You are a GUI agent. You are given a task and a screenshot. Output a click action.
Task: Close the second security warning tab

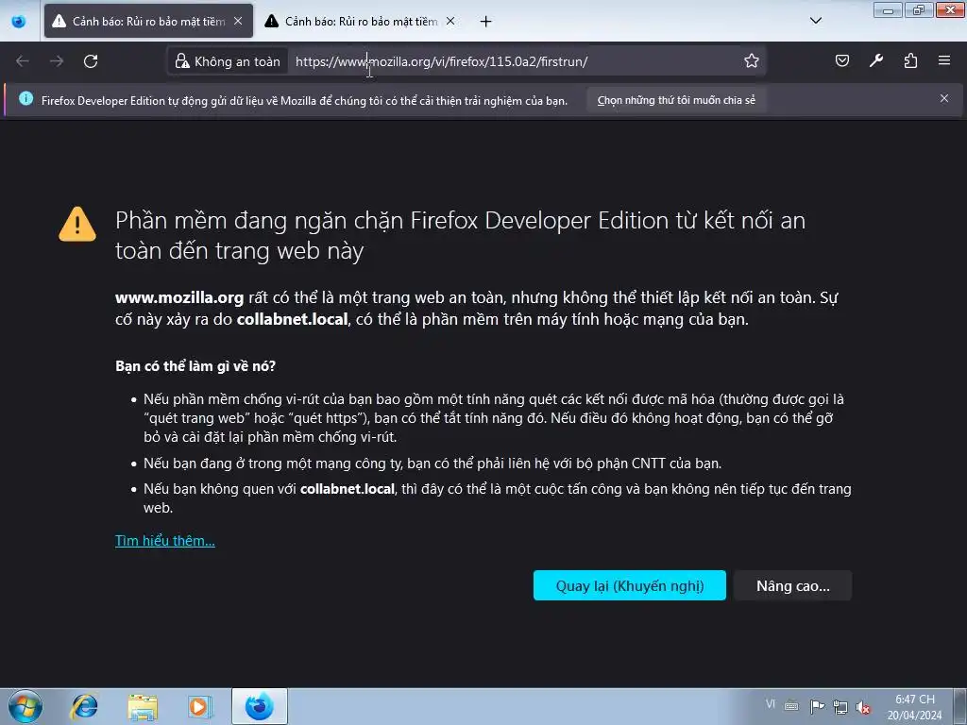pyautogui.click(x=450, y=21)
